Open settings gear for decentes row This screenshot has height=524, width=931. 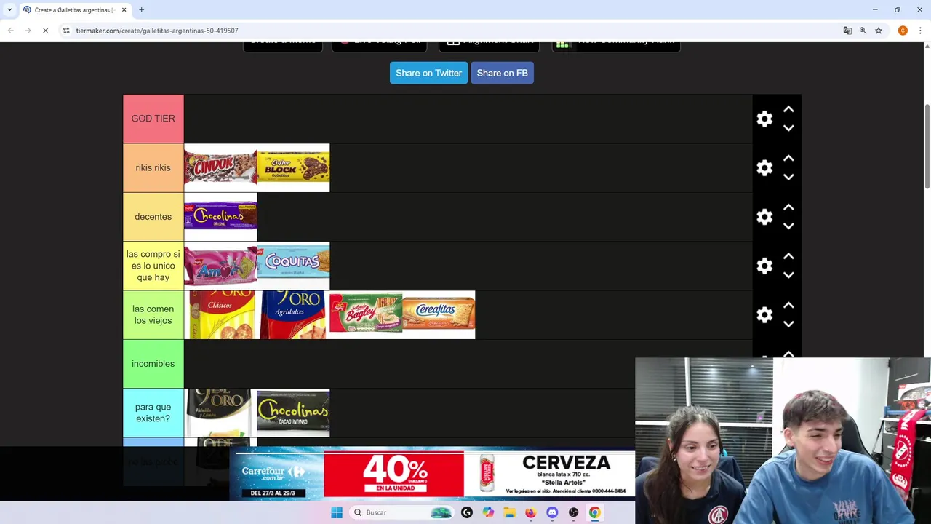tap(764, 217)
